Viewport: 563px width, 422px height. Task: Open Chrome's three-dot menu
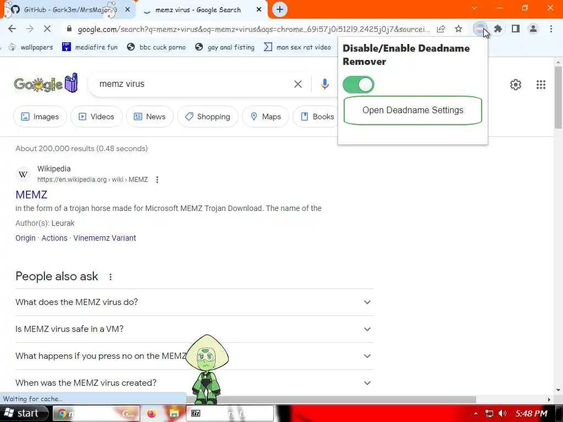click(x=551, y=29)
